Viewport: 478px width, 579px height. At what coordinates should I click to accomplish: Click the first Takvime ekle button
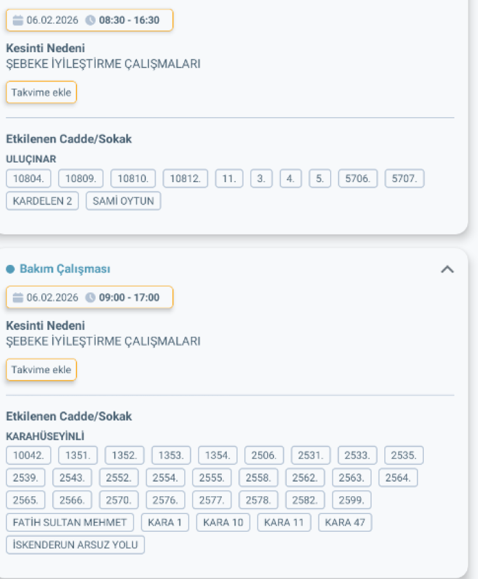(41, 92)
